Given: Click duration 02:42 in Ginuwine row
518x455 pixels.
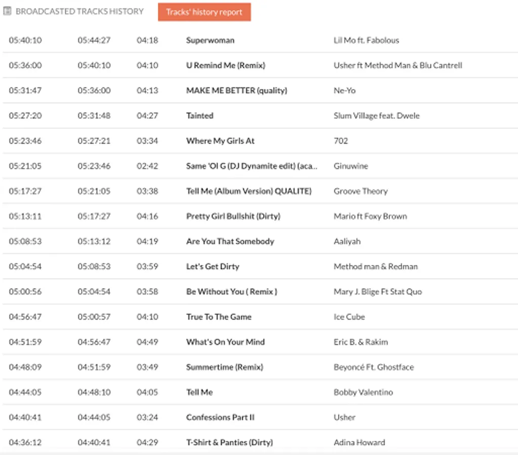Looking at the screenshot, I should pyautogui.click(x=147, y=166).
